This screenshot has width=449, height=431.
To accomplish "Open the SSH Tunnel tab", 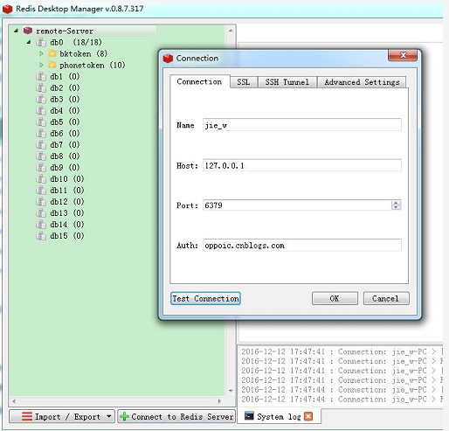I will tap(287, 82).
